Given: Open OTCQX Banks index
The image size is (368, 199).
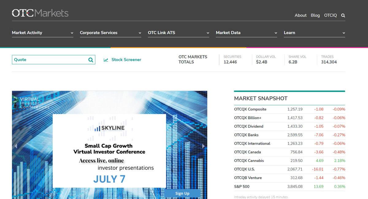Looking at the screenshot, I should click(x=246, y=135).
